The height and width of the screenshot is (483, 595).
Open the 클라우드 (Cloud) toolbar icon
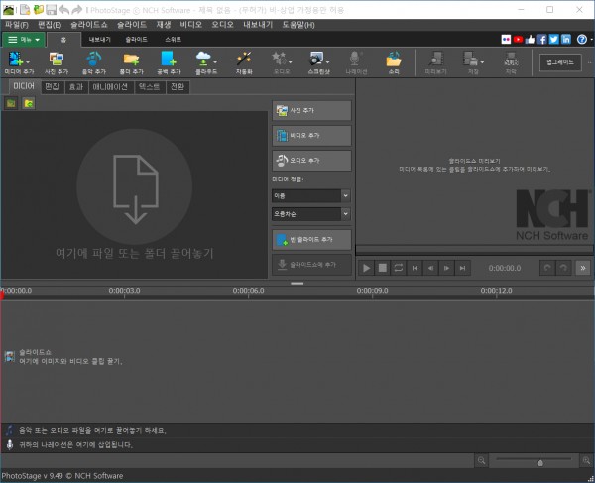pos(203,62)
